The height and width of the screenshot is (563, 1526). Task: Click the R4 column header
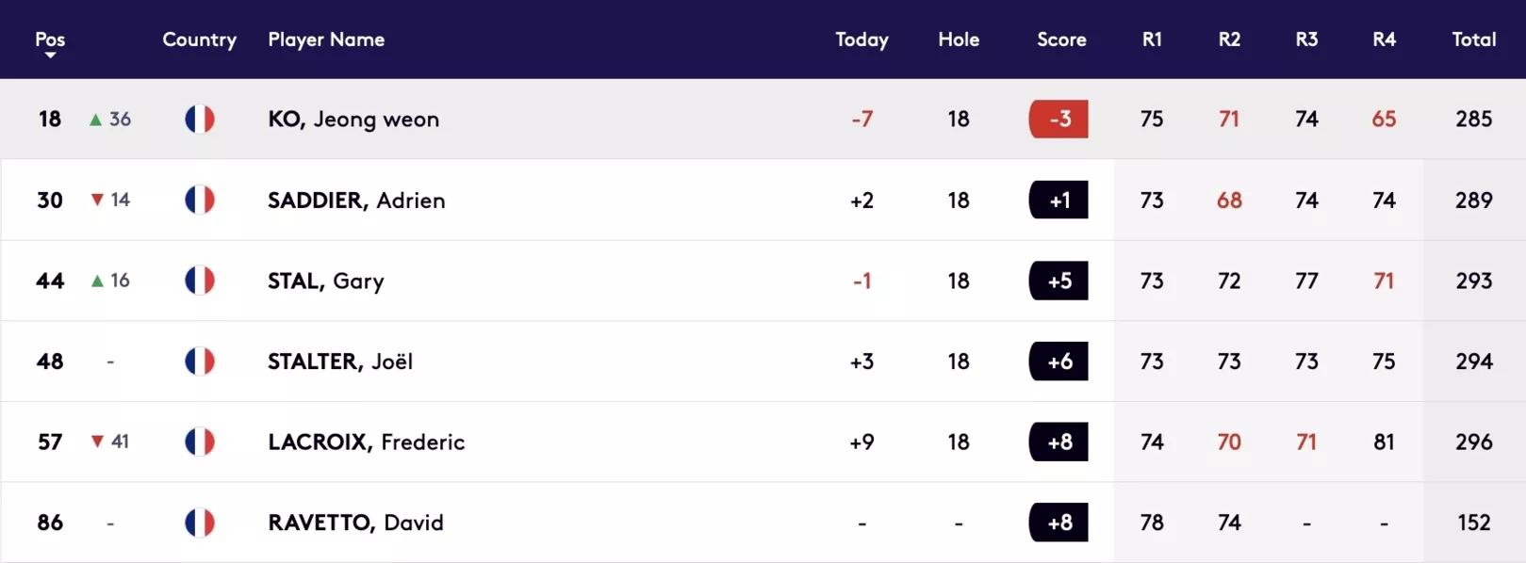click(x=1384, y=40)
